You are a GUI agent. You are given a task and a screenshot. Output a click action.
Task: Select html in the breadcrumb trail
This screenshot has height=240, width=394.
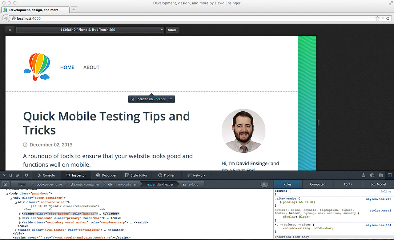coord(22,184)
